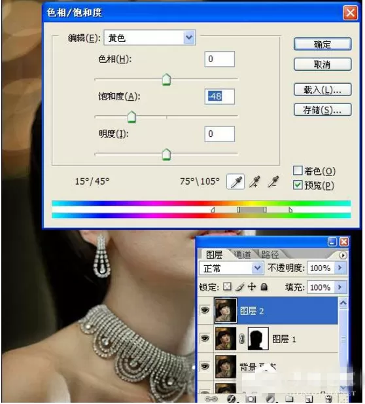The width and height of the screenshot is (365, 404).
Task: Click the layers list scroll-up arrow
Action: [x=343, y=303]
